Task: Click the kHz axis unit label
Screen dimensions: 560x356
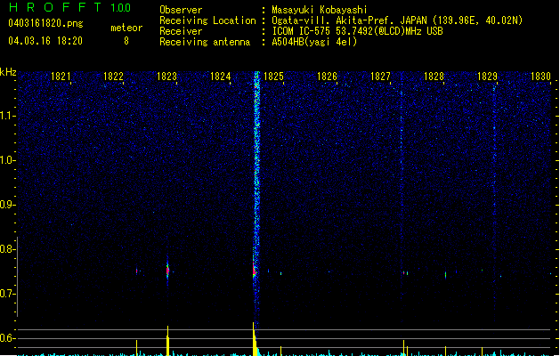Action: point(8,72)
